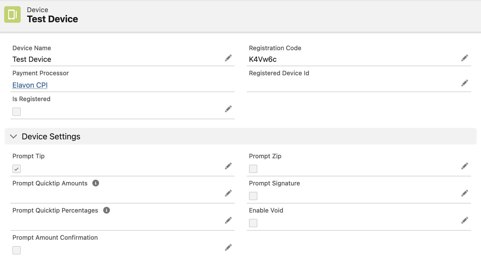Uncheck the Prompt Tip checkbox
This screenshot has height=257, width=481.
point(17,169)
